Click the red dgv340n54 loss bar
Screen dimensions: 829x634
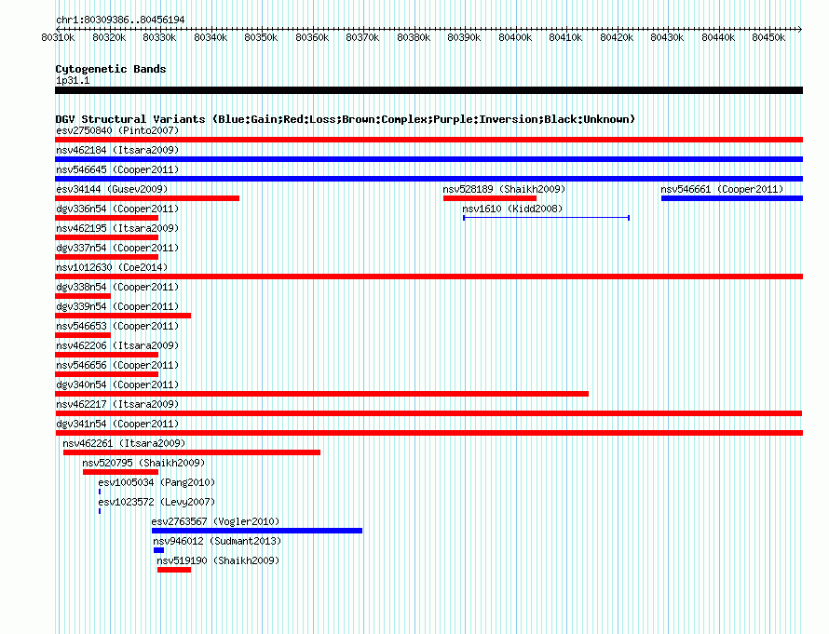[321, 394]
